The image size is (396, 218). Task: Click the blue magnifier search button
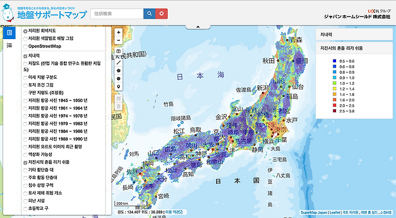tap(150, 14)
